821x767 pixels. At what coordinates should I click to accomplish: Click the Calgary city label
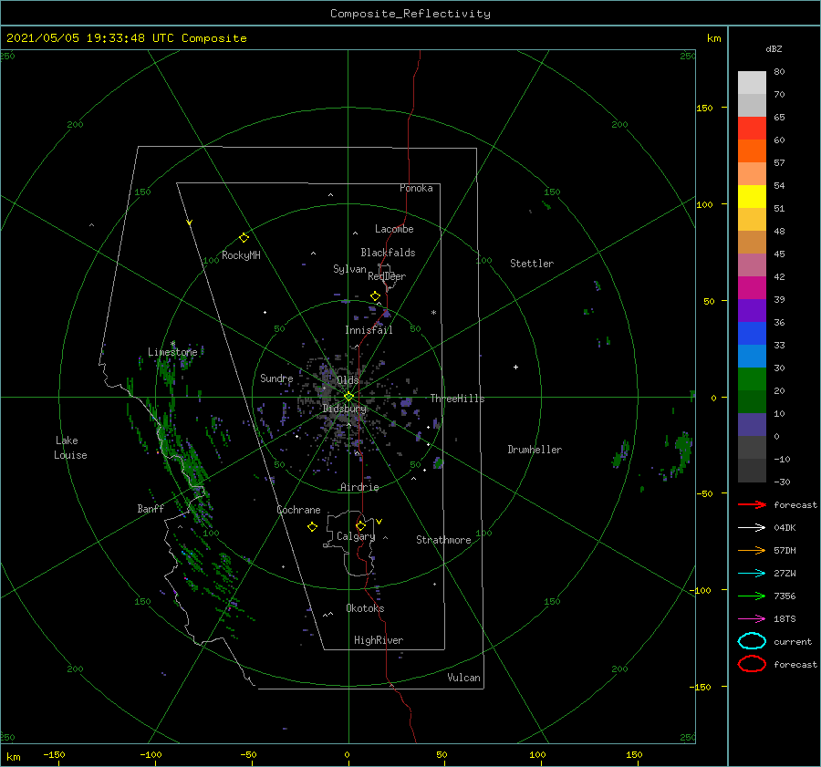[x=356, y=536]
